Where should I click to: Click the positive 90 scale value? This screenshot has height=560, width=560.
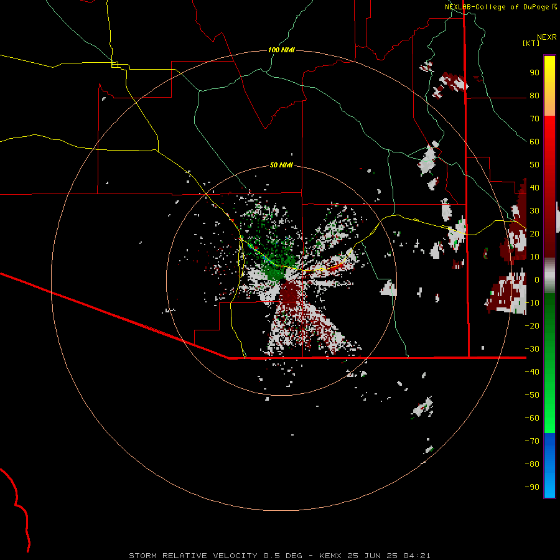tap(534, 73)
